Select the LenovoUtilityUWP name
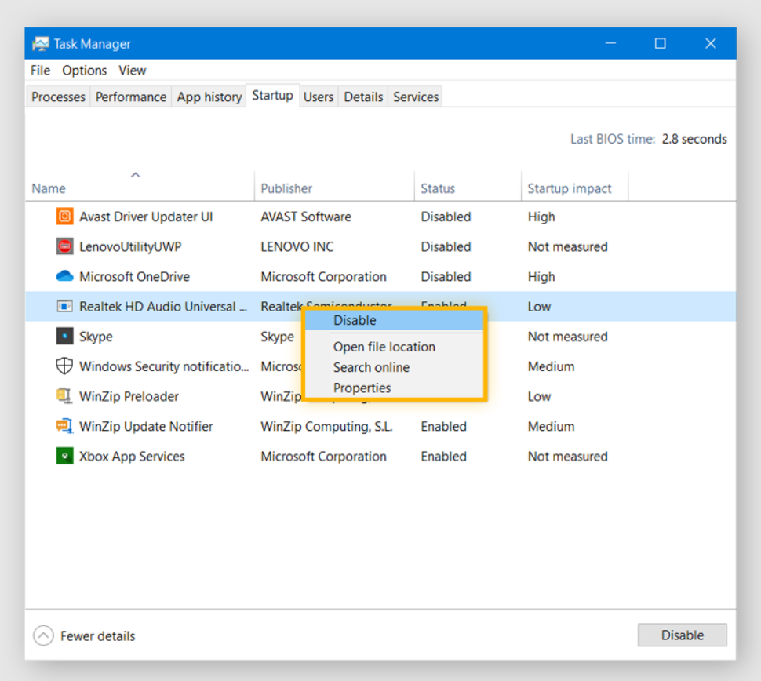761x681 pixels. [130, 246]
